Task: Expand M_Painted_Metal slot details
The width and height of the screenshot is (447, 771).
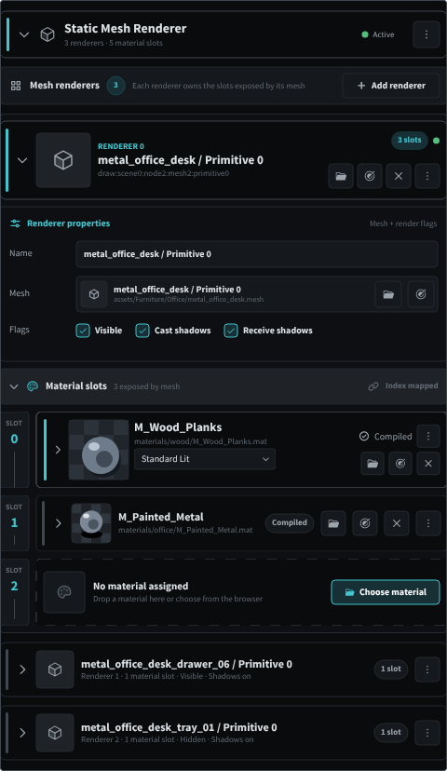Action: pyautogui.click(x=58, y=523)
